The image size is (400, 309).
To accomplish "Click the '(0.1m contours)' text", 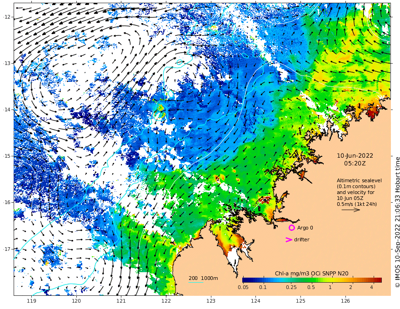I will pos(356,186).
